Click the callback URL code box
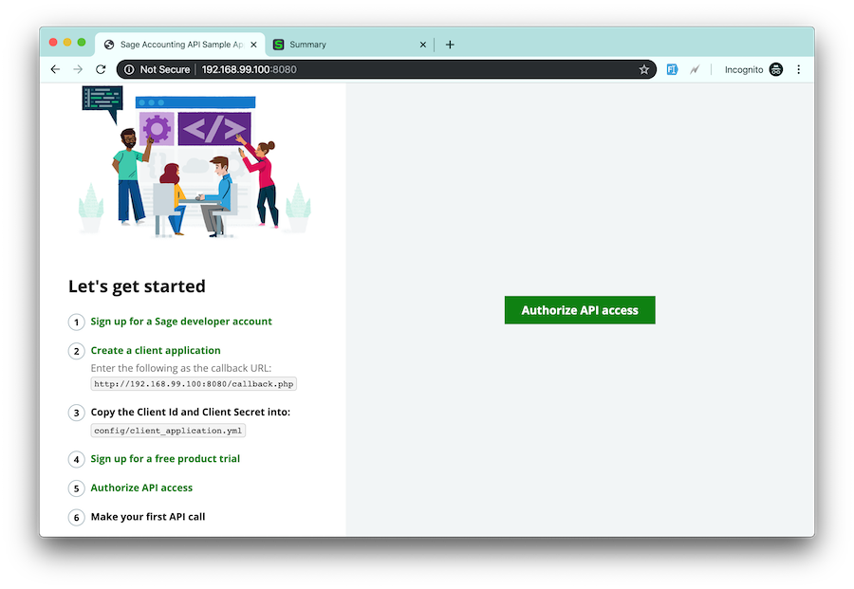854x589 pixels. coord(194,384)
